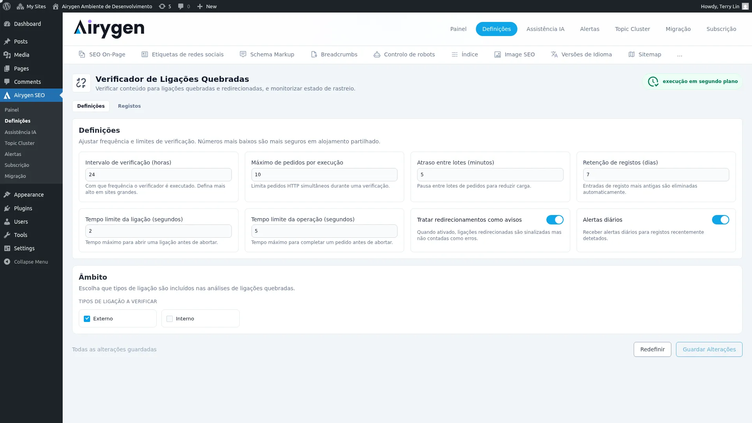This screenshot has width=752, height=423.
Task: Click the SEO On-Page icon
Action: 82,54
